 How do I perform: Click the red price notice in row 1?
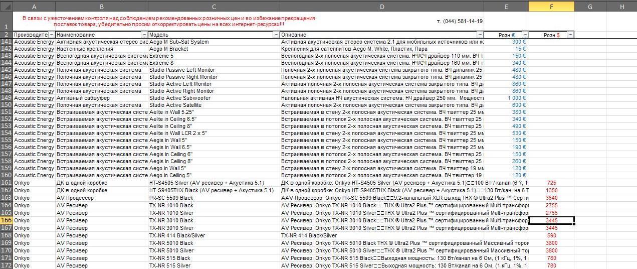coord(169,21)
